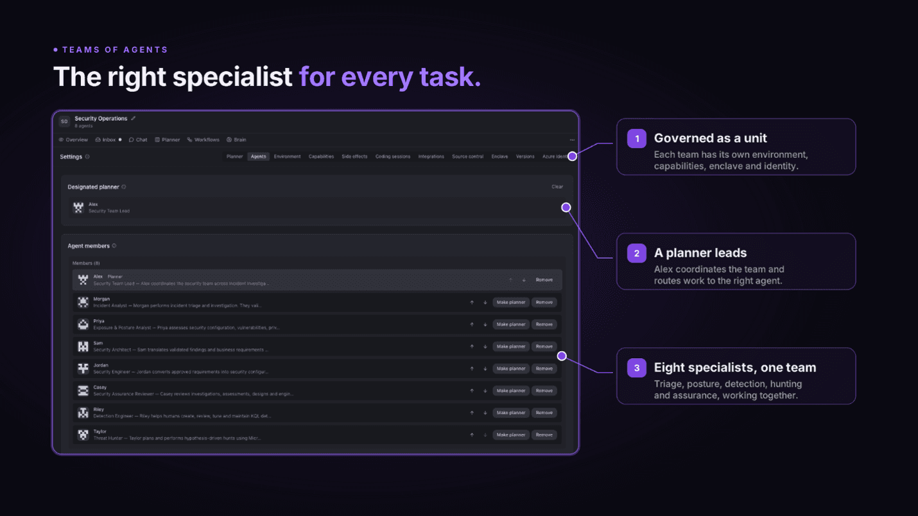Open the Versions settings tab

[x=525, y=157]
